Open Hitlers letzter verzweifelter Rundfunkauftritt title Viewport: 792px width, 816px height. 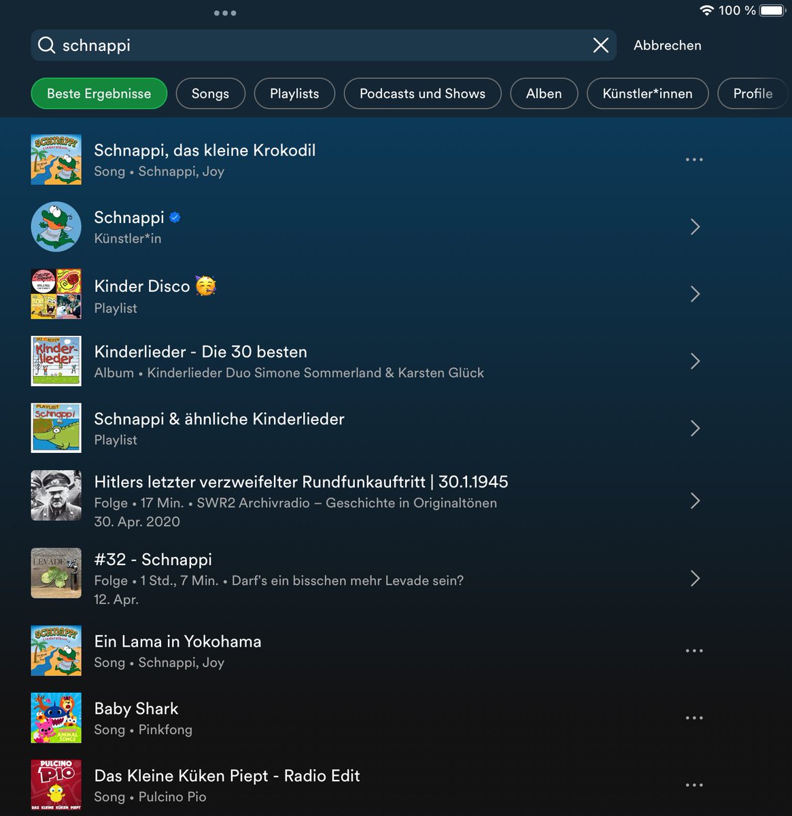click(301, 482)
